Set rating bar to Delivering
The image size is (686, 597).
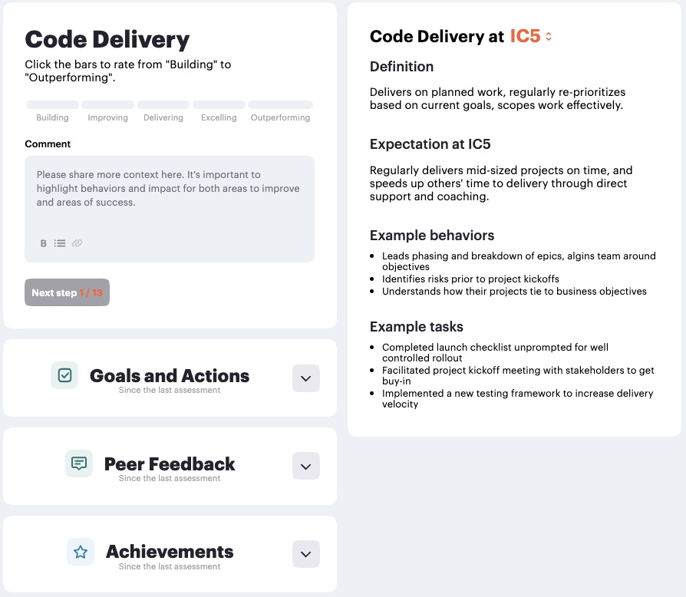[x=163, y=105]
